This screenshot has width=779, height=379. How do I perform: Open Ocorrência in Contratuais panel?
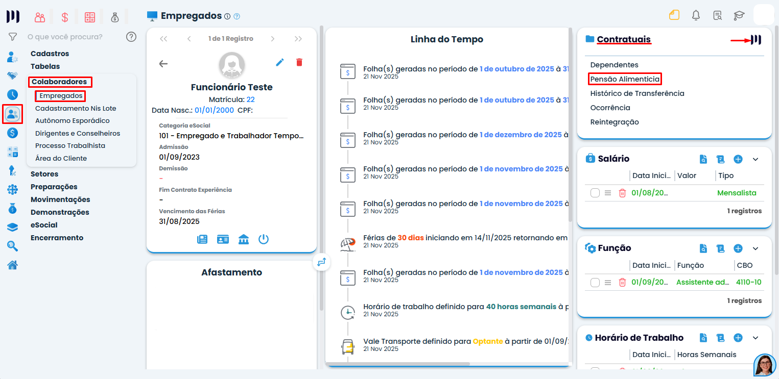[x=610, y=108]
